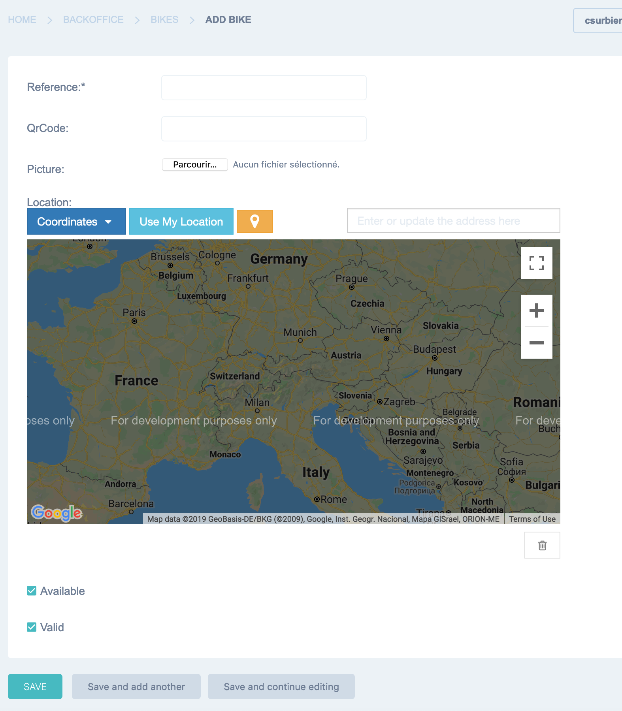Click the orange map marker pin button
622x711 pixels.
pyautogui.click(x=254, y=221)
